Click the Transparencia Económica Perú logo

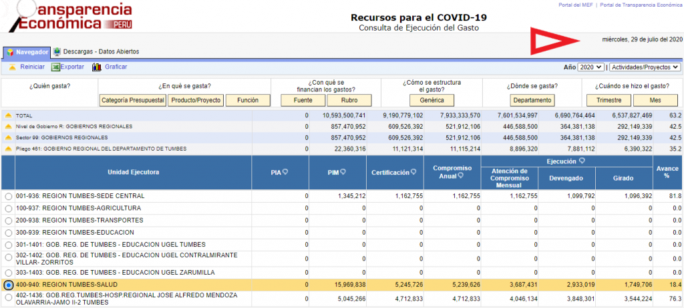click(67, 17)
